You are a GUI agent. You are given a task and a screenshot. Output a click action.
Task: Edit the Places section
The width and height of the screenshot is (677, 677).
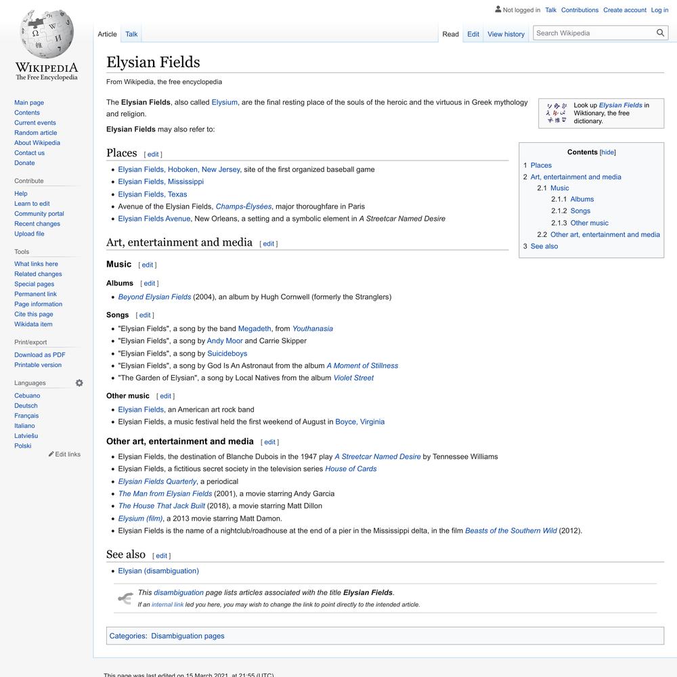tap(153, 154)
